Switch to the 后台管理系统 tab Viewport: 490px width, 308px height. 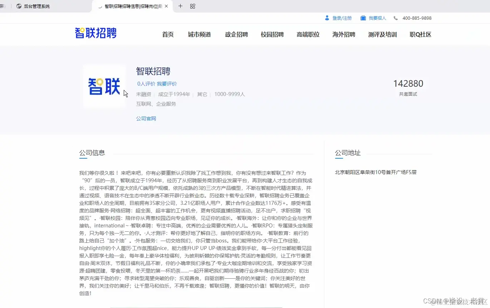pos(50,6)
